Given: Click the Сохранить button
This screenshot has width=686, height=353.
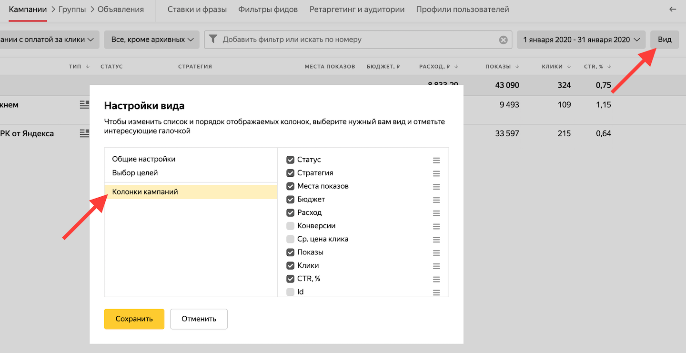Looking at the screenshot, I should (134, 319).
